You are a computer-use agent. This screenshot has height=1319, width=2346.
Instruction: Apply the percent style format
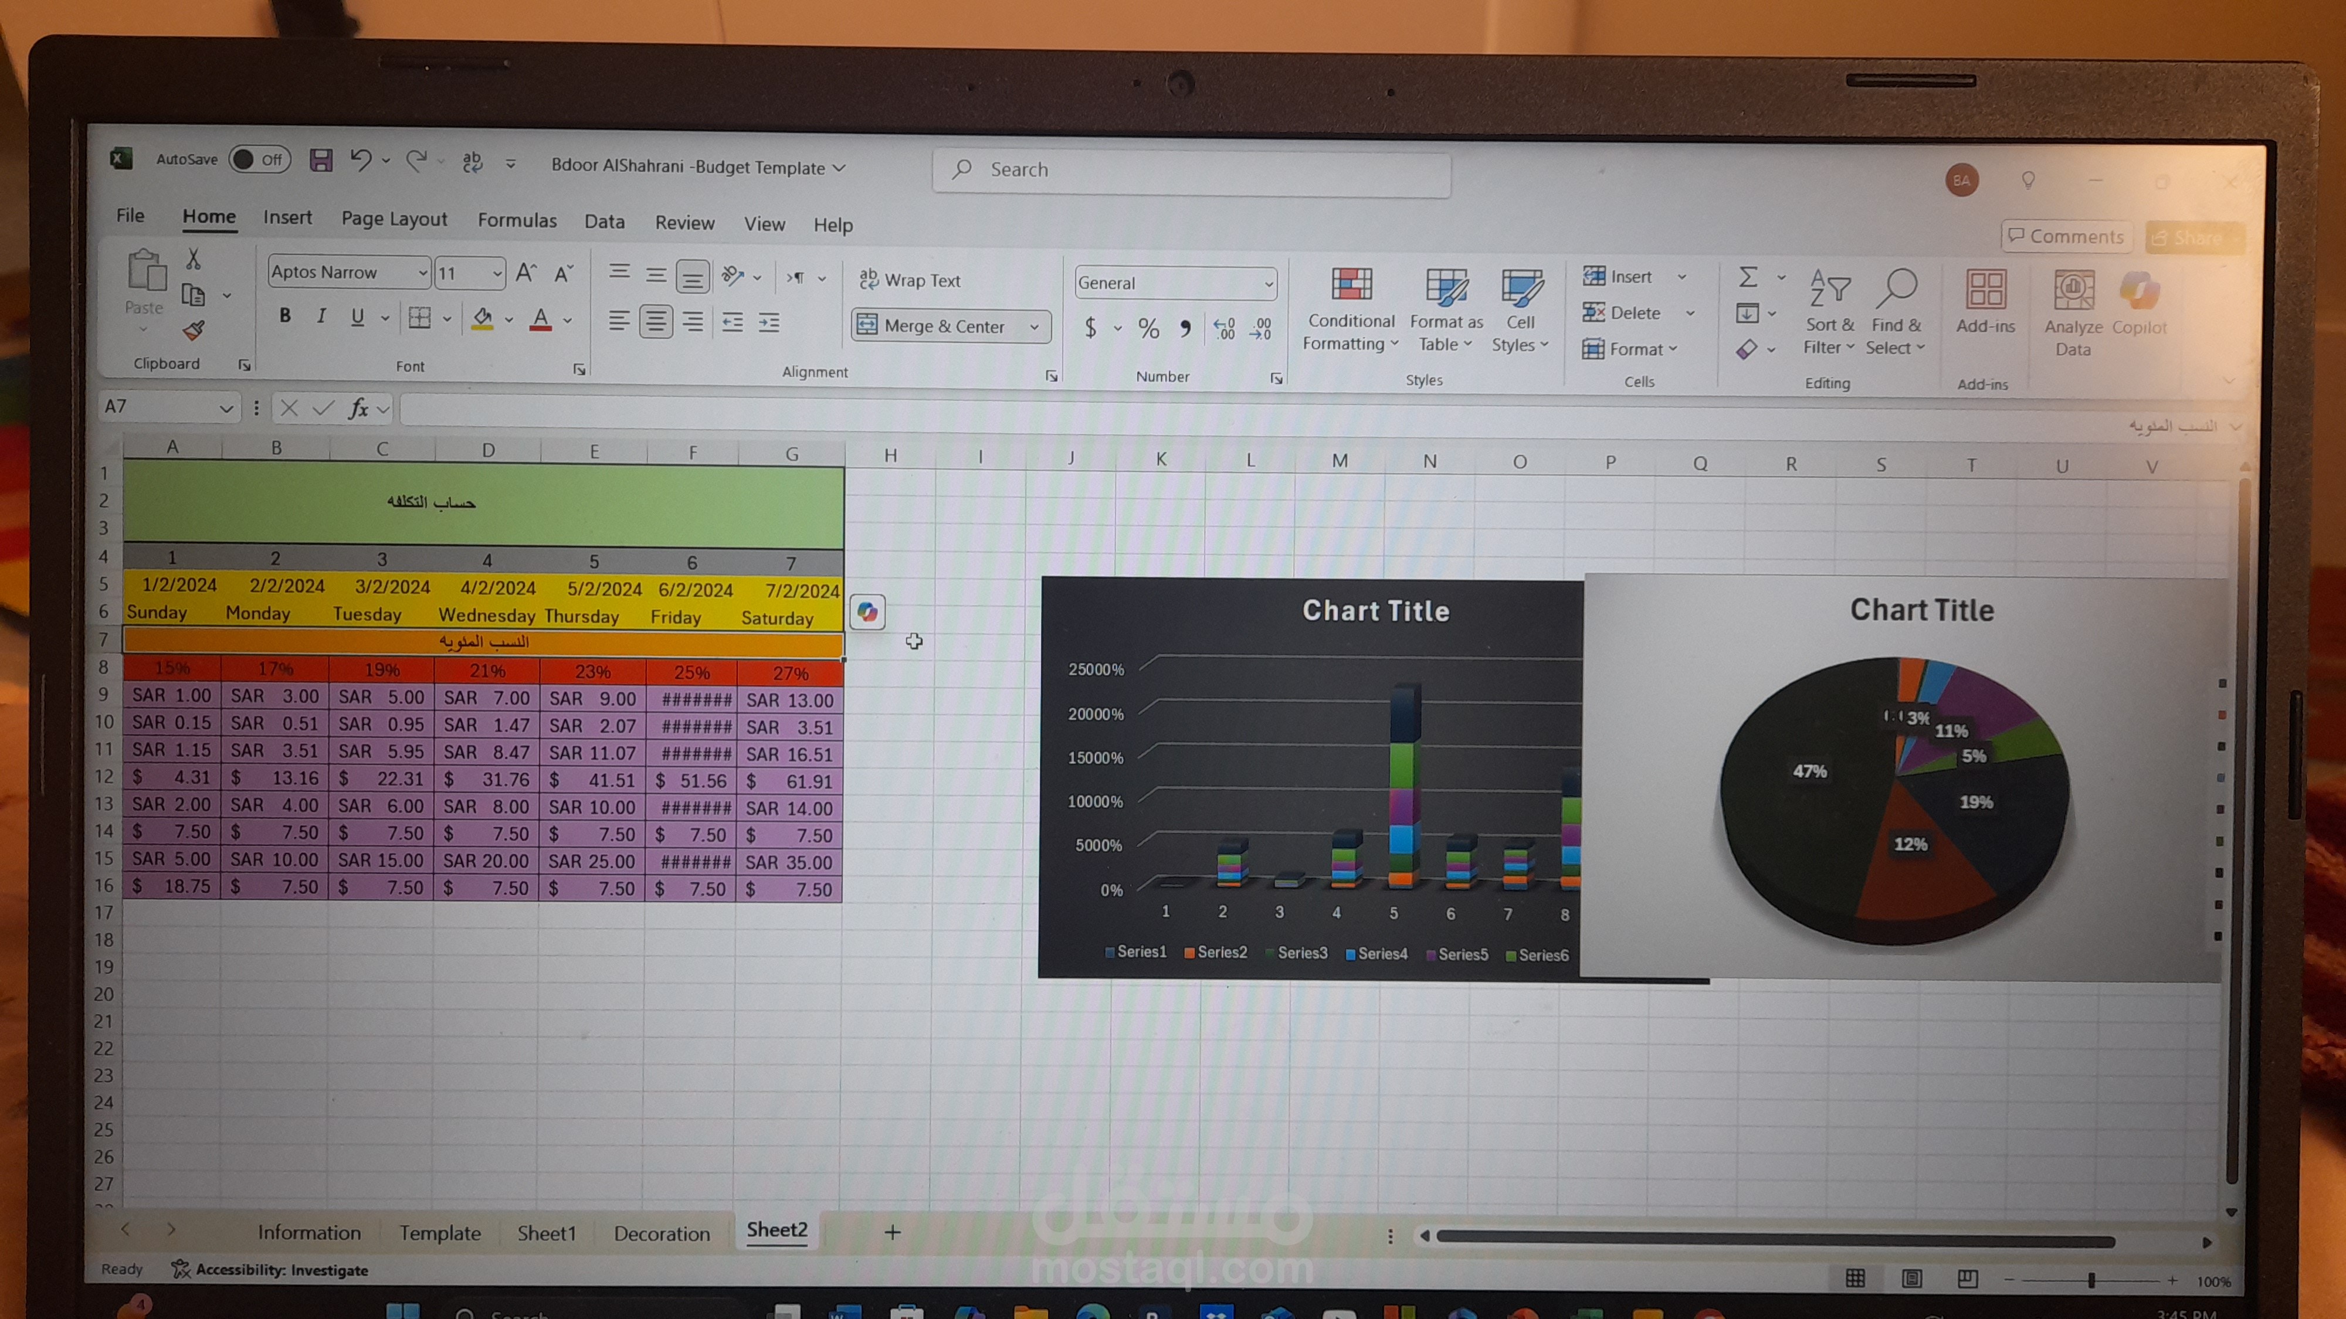tap(1148, 329)
